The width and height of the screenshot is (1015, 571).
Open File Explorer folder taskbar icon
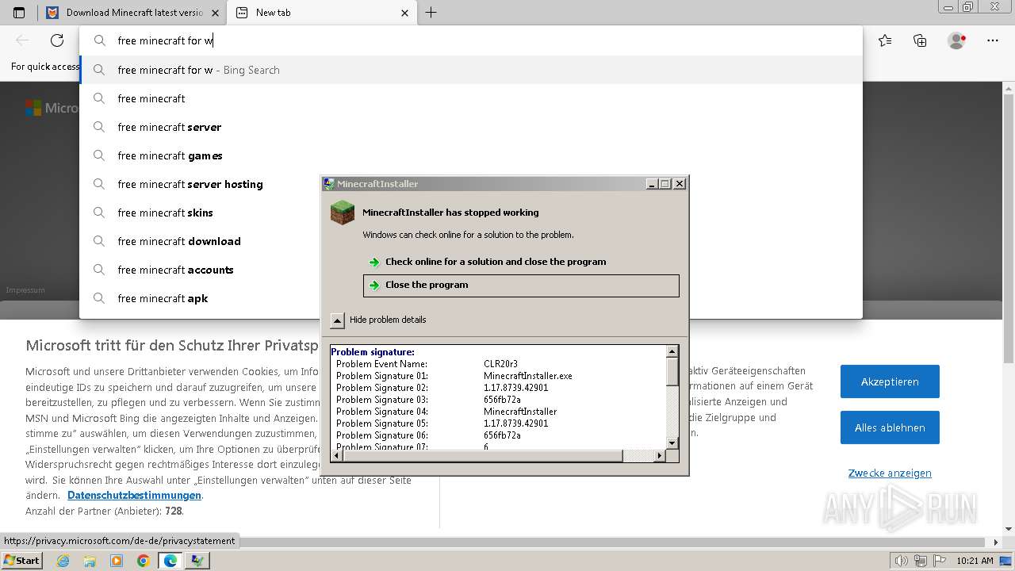90,561
